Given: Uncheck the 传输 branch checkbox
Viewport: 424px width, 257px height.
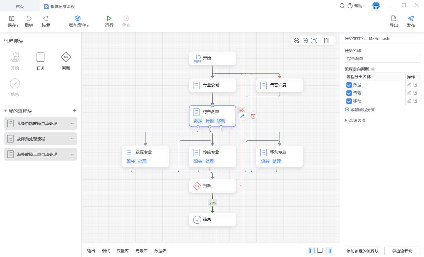Looking at the screenshot, I should tap(349, 93).
